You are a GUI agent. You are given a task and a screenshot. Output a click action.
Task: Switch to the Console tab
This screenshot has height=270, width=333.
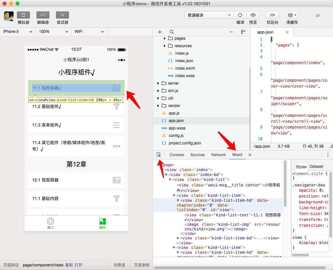click(x=177, y=155)
